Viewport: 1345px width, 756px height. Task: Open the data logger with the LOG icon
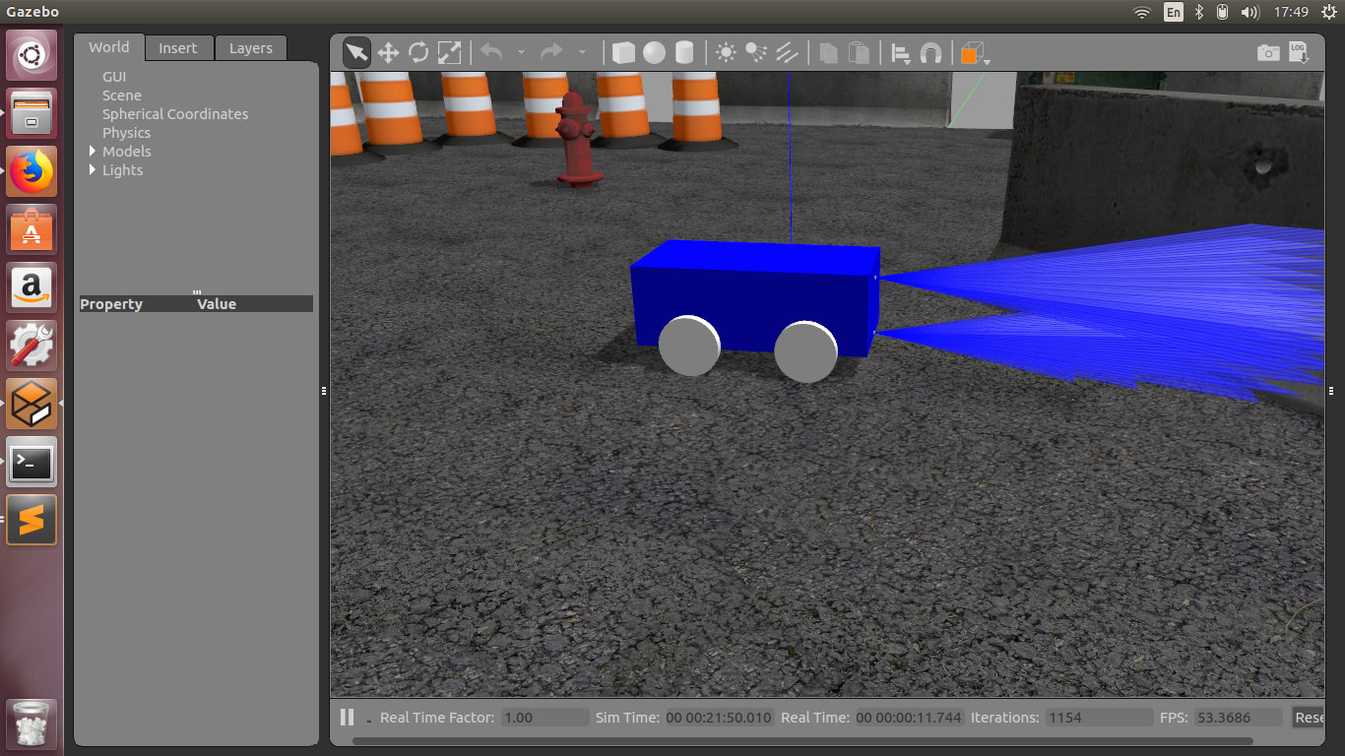pyautogui.click(x=1298, y=52)
